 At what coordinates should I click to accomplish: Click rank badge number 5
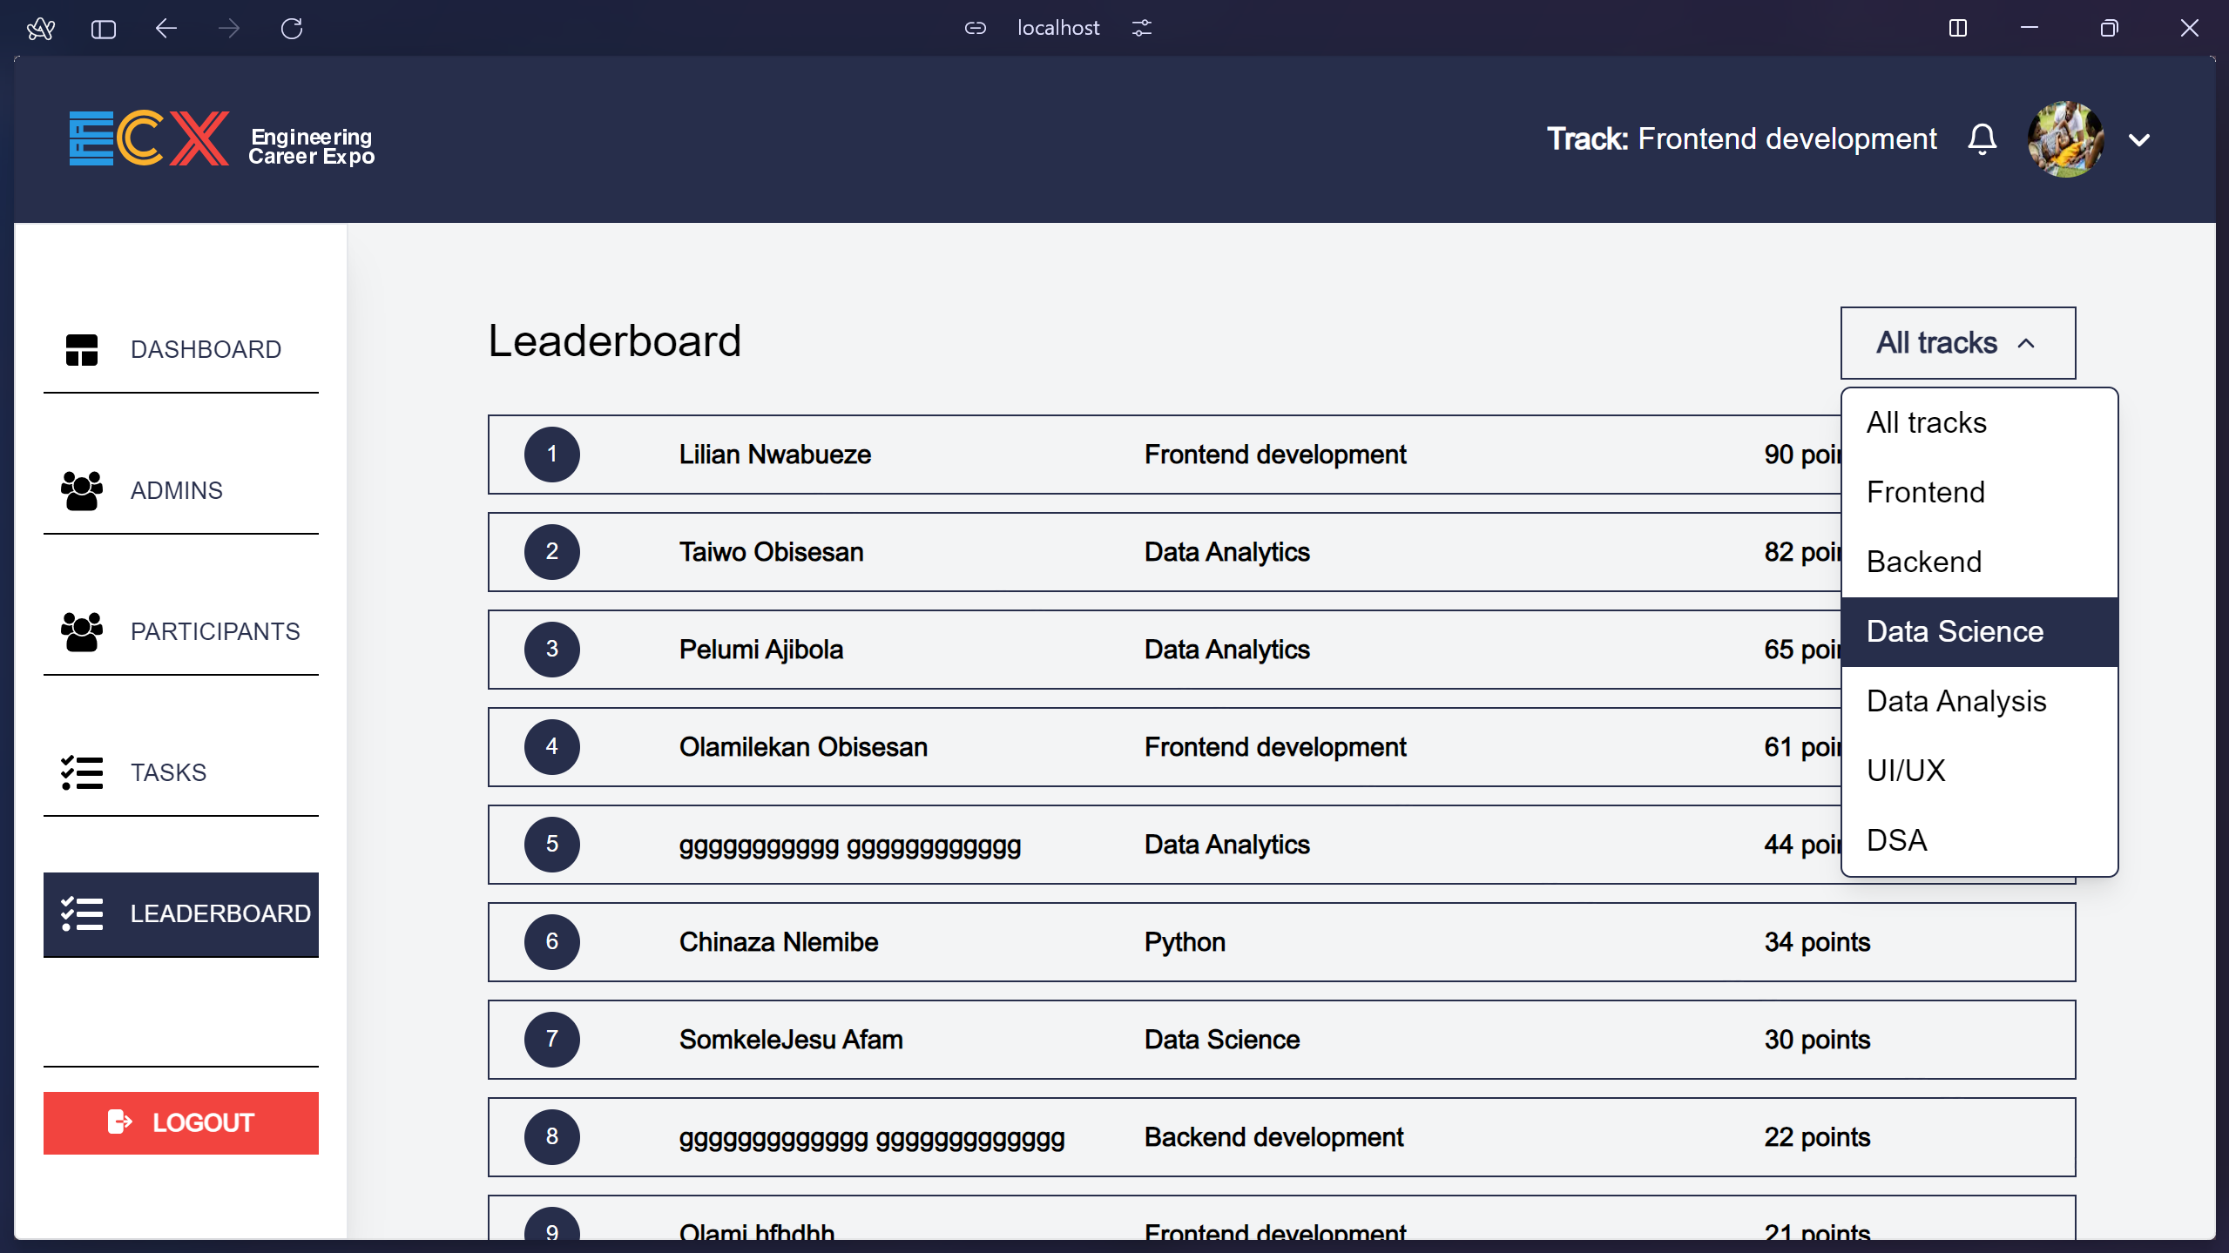coord(552,845)
